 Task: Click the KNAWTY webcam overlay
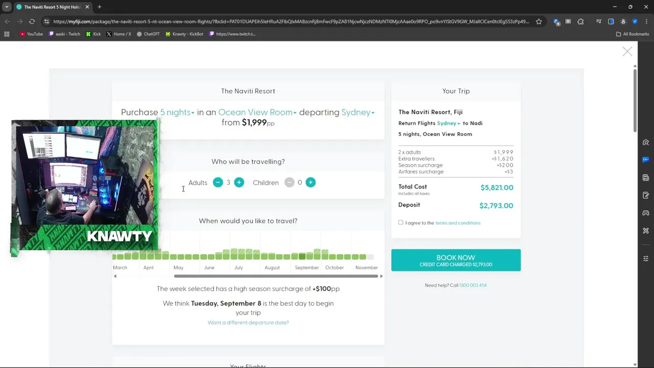[85, 188]
